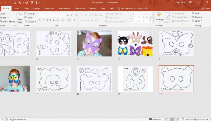
Task: Toggle Slide Sorter view button
Action: coord(172,119)
